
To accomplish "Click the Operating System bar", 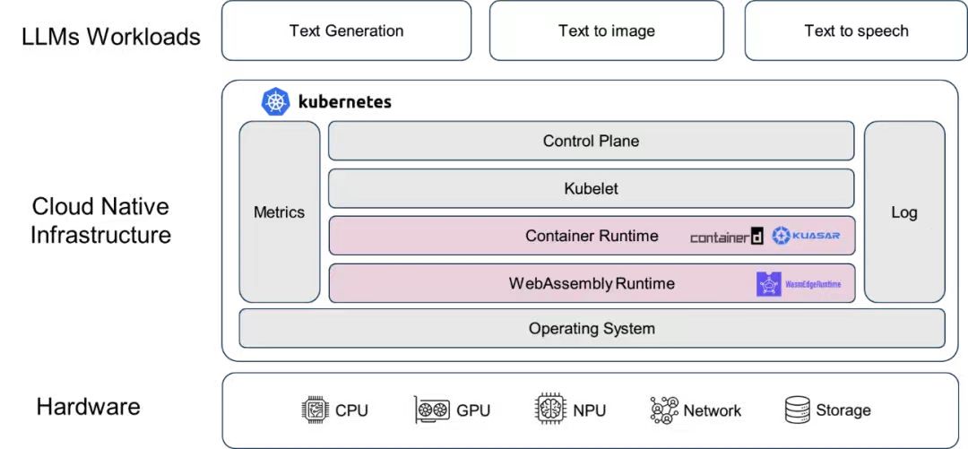I will (592, 328).
